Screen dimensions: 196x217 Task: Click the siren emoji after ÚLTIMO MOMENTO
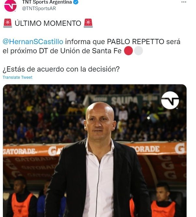[88, 23]
